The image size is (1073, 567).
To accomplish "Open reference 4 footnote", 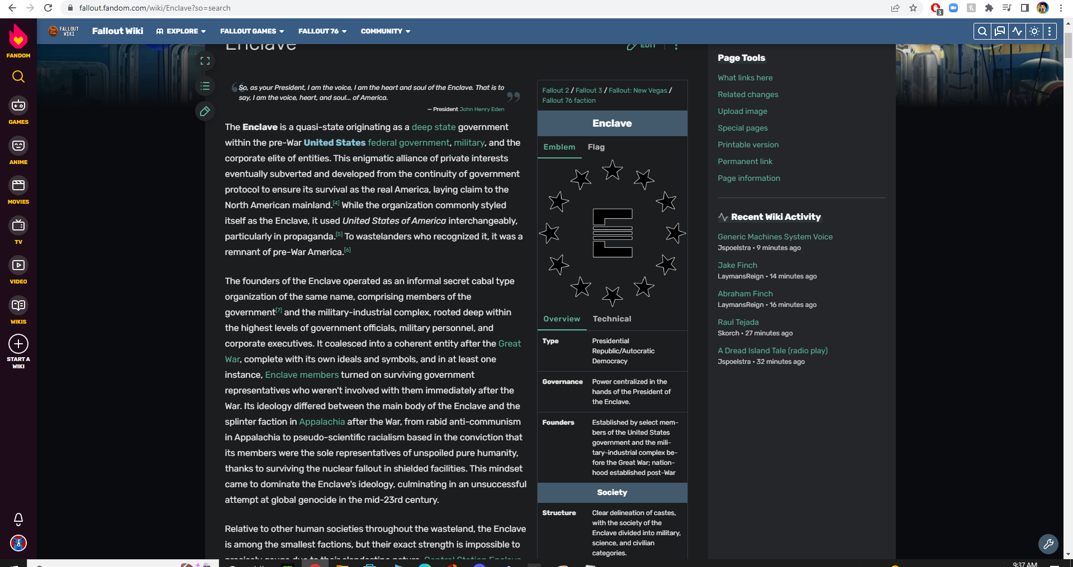I will [336, 203].
